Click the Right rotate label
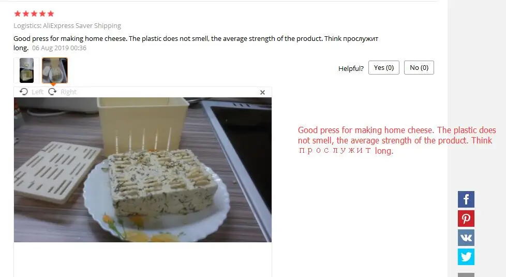This screenshot has height=277, width=506. [x=68, y=92]
